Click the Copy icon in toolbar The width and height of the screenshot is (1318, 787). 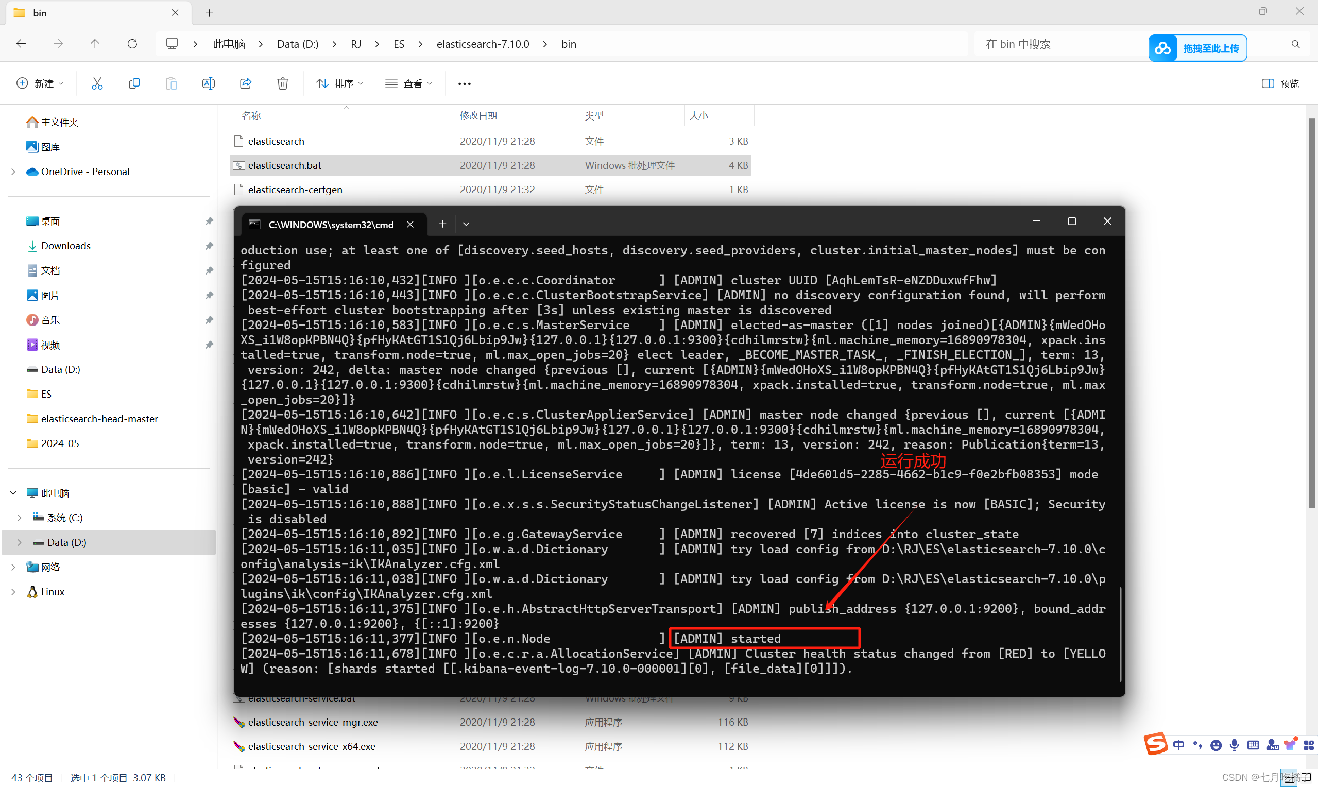134,83
